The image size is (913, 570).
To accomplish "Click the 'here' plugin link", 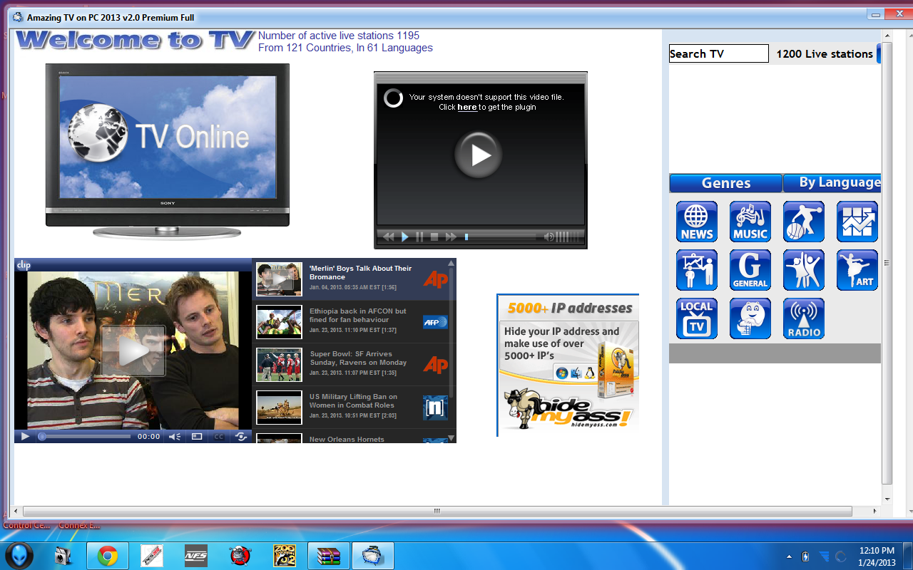I will [467, 107].
